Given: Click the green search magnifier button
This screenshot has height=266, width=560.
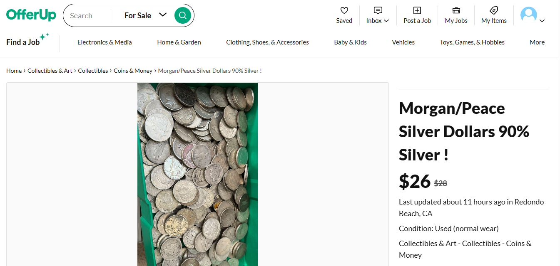Looking at the screenshot, I should tap(183, 15).
